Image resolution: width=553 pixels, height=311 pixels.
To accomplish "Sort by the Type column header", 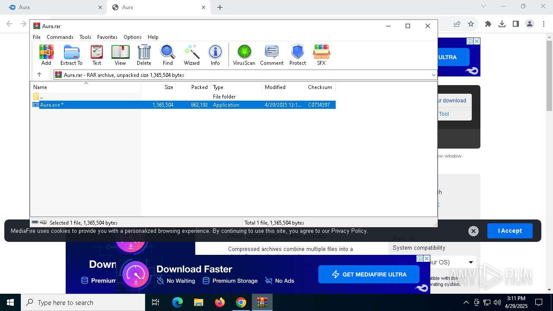I will pos(236,87).
